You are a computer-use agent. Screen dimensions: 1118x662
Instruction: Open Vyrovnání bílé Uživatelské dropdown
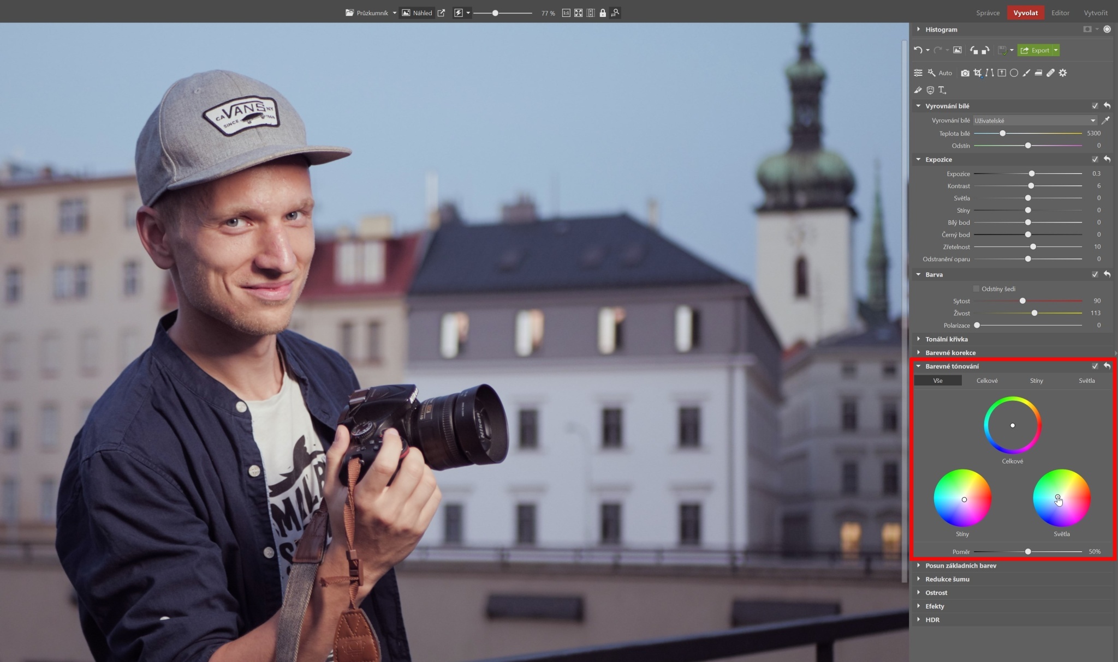1035,121
